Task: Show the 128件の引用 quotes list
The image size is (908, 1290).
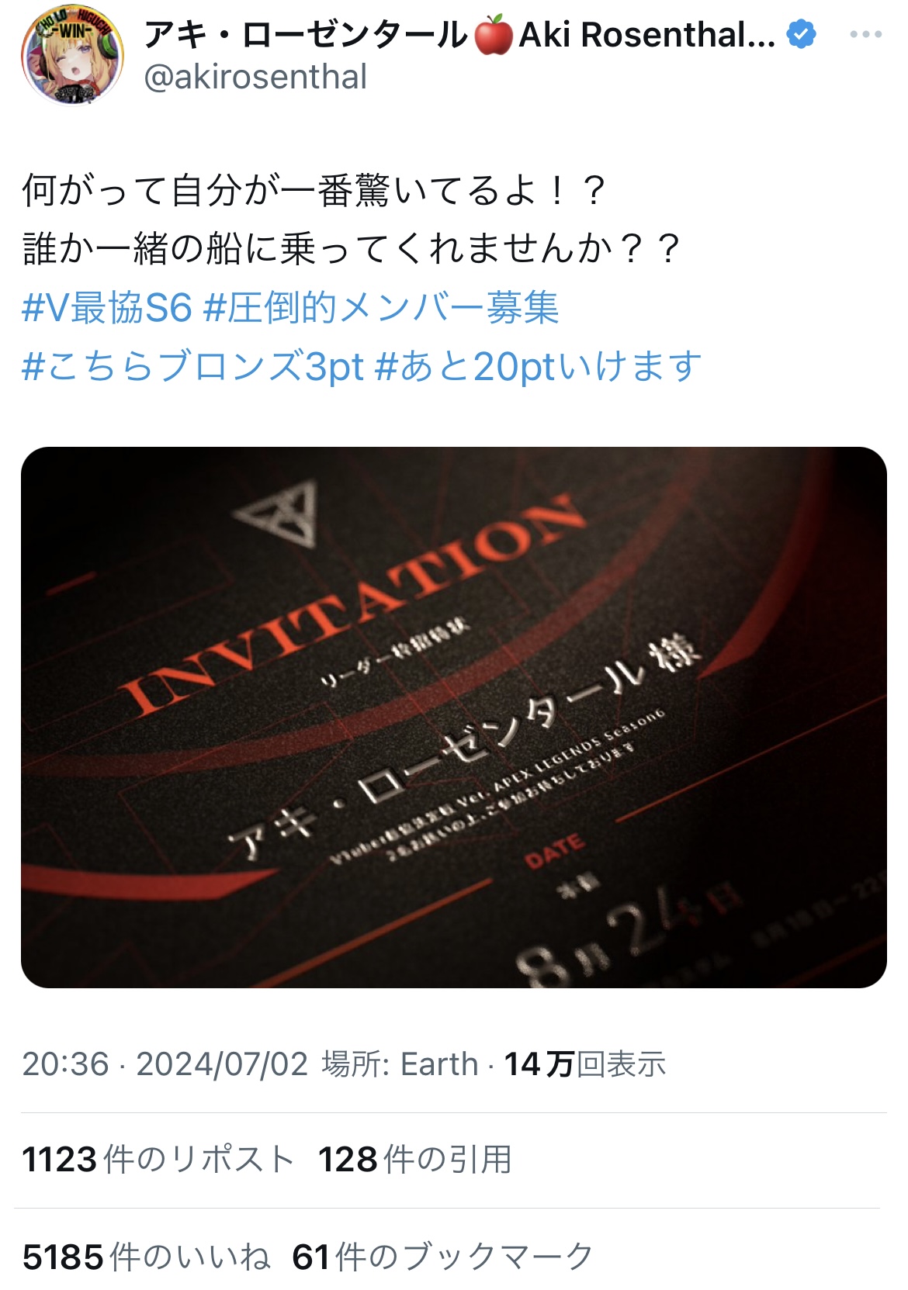Action: coord(414,1160)
